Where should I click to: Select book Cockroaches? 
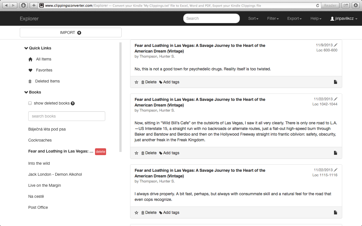[40, 140]
